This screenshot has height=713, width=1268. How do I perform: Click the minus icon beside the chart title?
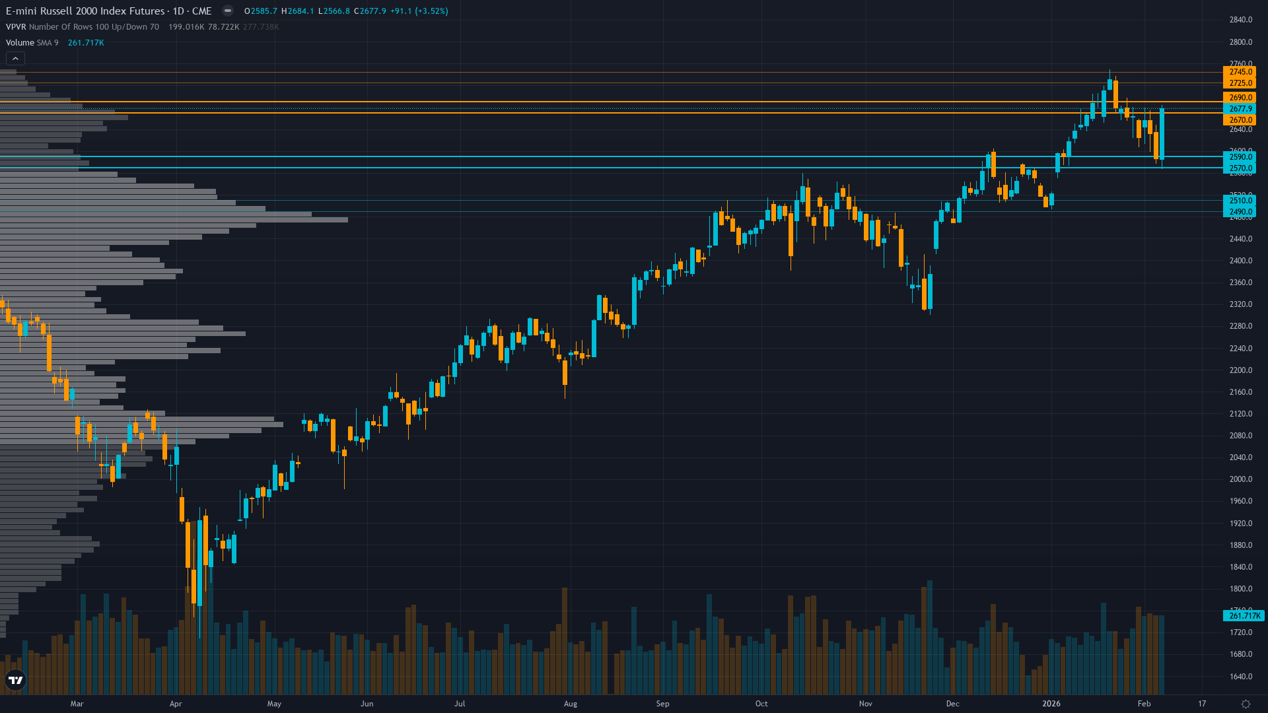(x=227, y=11)
